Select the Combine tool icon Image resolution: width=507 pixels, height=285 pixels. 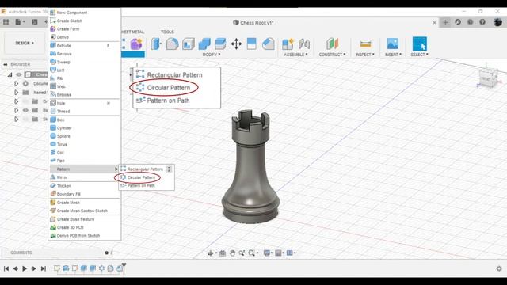[204, 44]
